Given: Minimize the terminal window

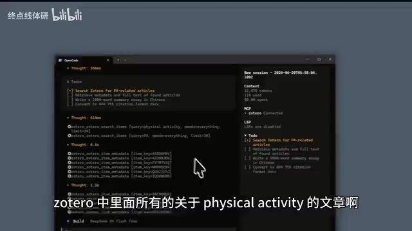Looking at the screenshot, I should 308,60.
